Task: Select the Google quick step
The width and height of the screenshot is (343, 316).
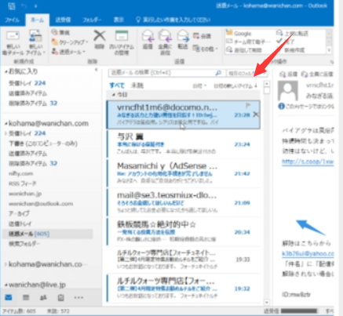Action: [239, 33]
